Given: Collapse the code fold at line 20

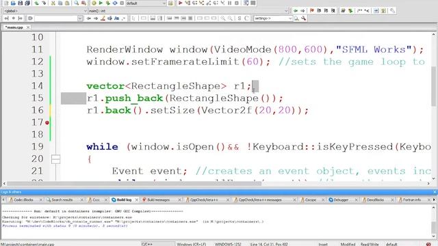Looking at the screenshot, I should pyautogui.click(x=55, y=159).
